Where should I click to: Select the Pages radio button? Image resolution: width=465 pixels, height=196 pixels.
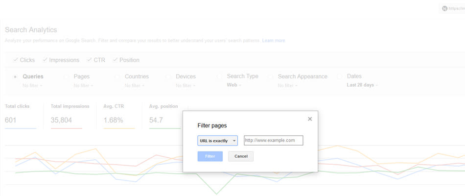[67, 77]
